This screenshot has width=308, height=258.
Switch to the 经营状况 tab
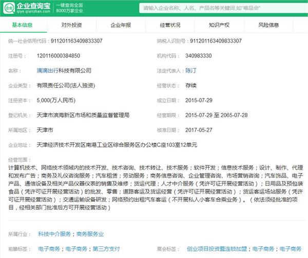pyautogui.click(x=170, y=25)
